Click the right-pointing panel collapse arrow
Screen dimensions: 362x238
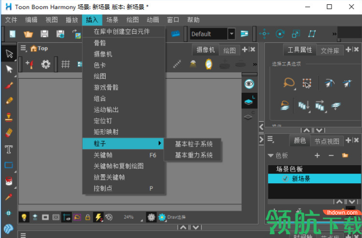261,139
